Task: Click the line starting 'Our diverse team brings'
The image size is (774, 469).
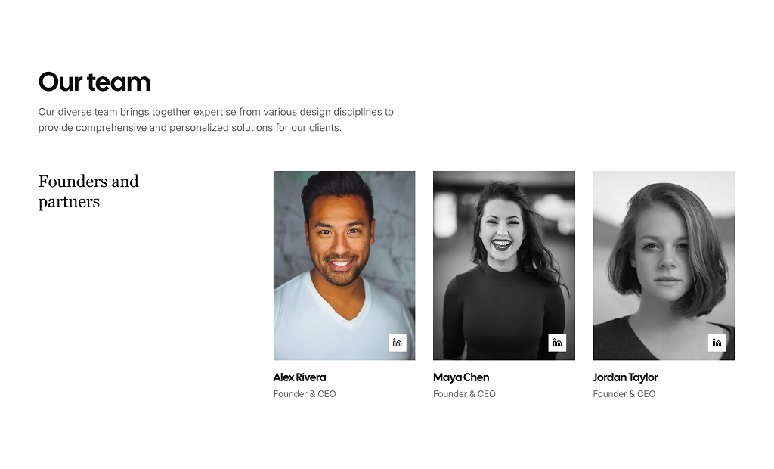Action: (x=215, y=112)
